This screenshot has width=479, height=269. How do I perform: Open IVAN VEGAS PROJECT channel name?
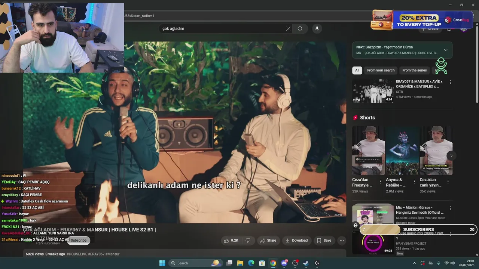click(411, 244)
